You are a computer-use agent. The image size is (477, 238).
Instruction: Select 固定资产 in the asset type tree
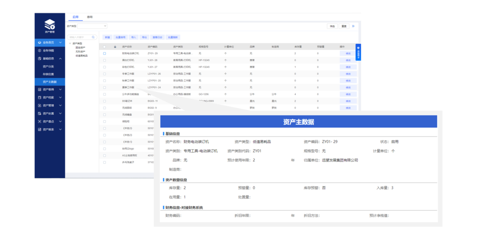[x=81, y=48]
